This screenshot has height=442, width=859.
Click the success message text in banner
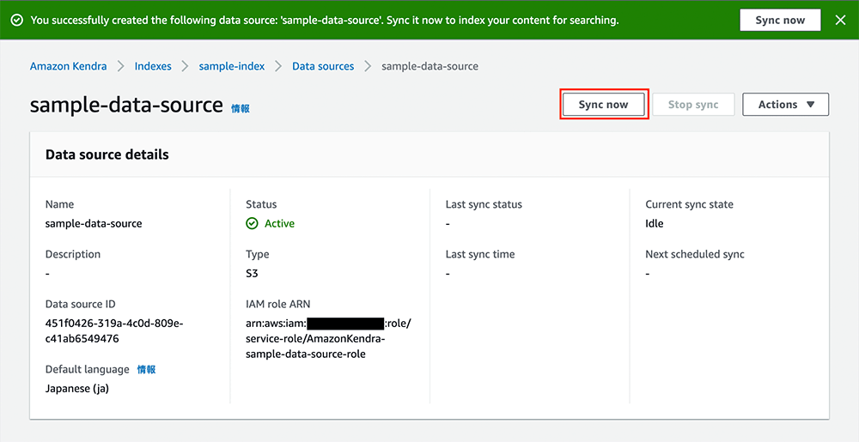pyautogui.click(x=325, y=21)
